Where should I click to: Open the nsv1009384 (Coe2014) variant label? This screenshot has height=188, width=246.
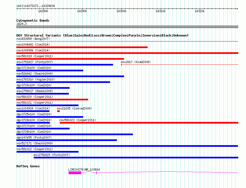click(x=33, y=50)
